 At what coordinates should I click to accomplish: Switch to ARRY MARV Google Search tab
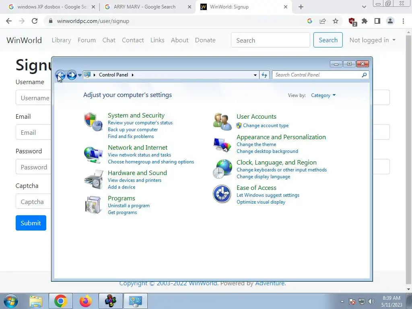tap(148, 7)
